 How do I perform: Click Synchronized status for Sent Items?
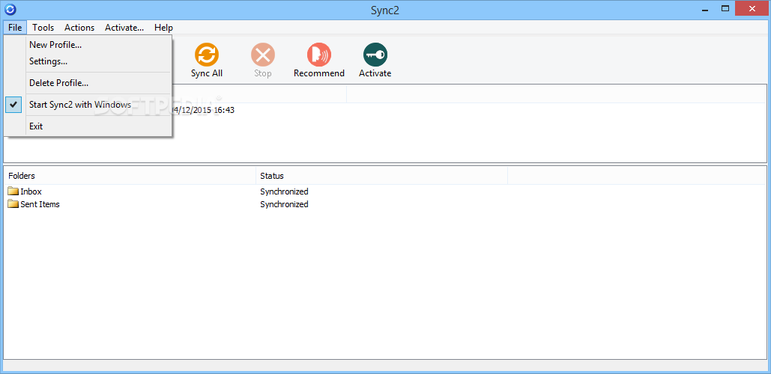pos(284,204)
